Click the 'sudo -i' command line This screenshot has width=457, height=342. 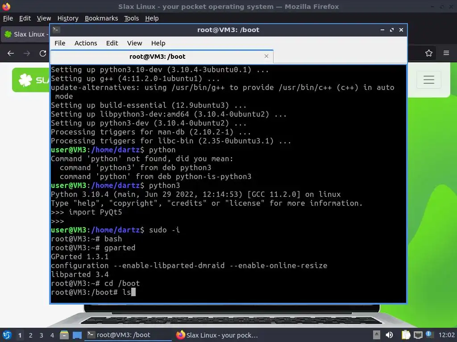(x=116, y=230)
